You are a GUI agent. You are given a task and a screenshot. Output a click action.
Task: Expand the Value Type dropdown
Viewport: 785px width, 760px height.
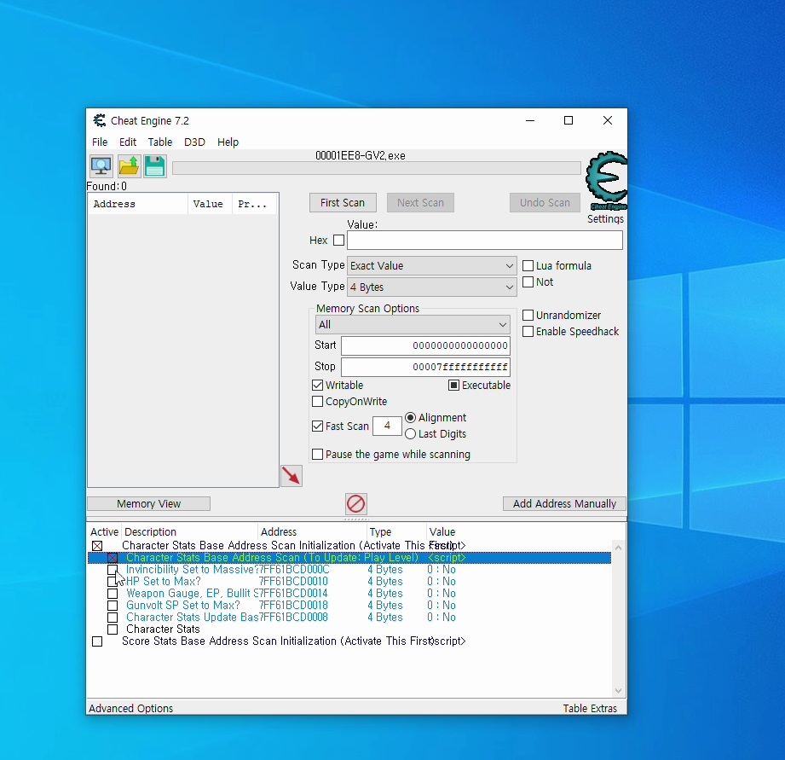pos(432,287)
